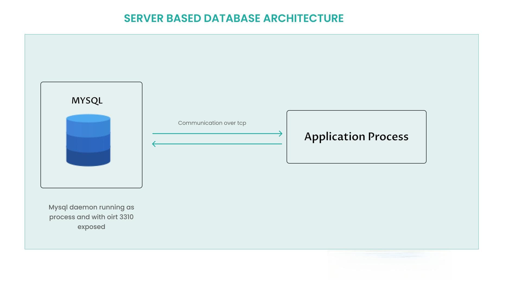Select the 'Communication over tcp' label
521x293 pixels.
212,123
